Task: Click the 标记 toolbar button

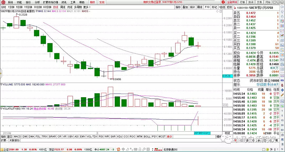Action: [x=214, y=7]
